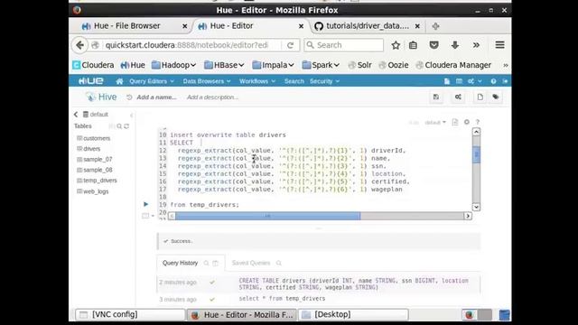Open the Hue bookmark
578x325 pixels.
click(x=133, y=65)
